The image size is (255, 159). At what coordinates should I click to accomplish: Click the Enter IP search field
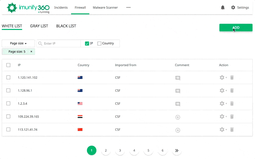coord(61,43)
